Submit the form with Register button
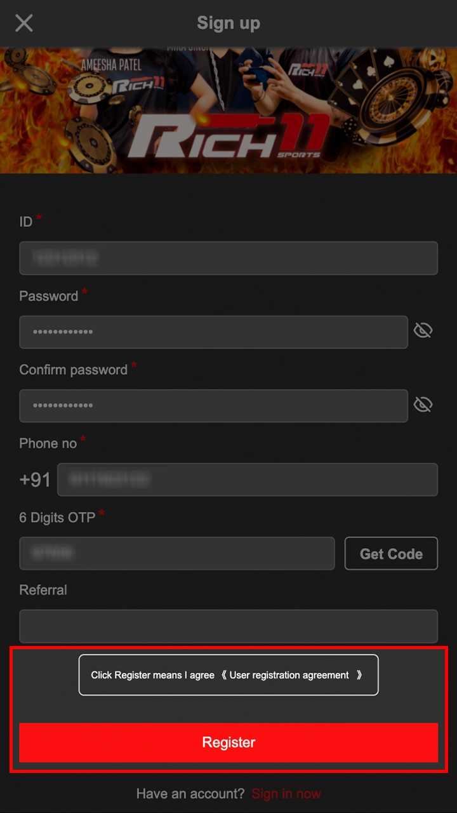This screenshot has width=457, height=813. (x=228, y=742)
